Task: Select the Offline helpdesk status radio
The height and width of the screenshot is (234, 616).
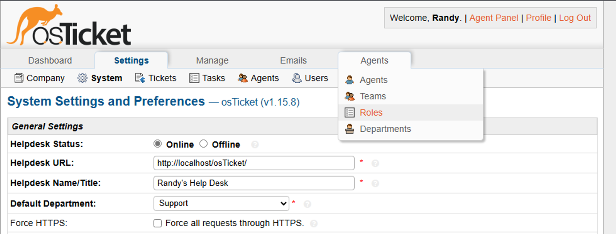Action: click(204, 144)
